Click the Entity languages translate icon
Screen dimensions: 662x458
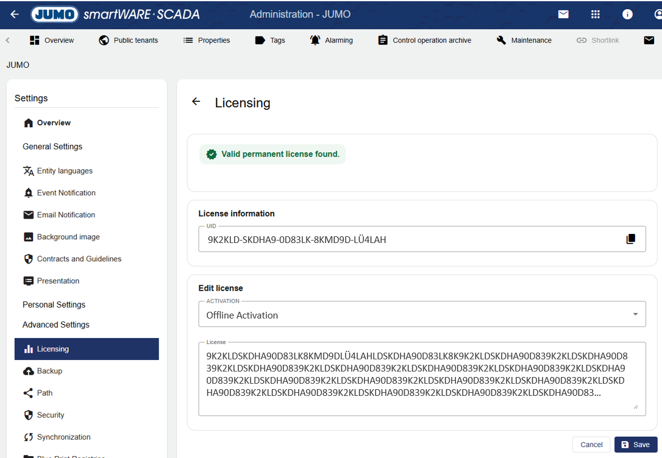tap(28, 171)
